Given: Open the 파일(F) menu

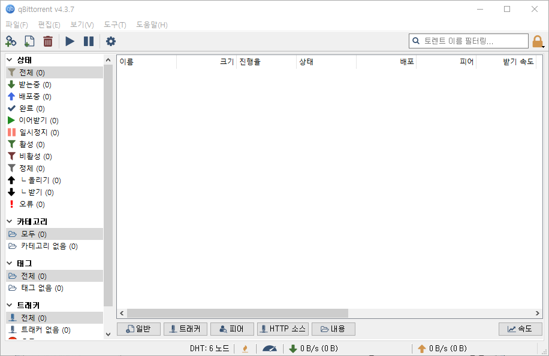Looking at the screenshot, I should click(16, 25).
